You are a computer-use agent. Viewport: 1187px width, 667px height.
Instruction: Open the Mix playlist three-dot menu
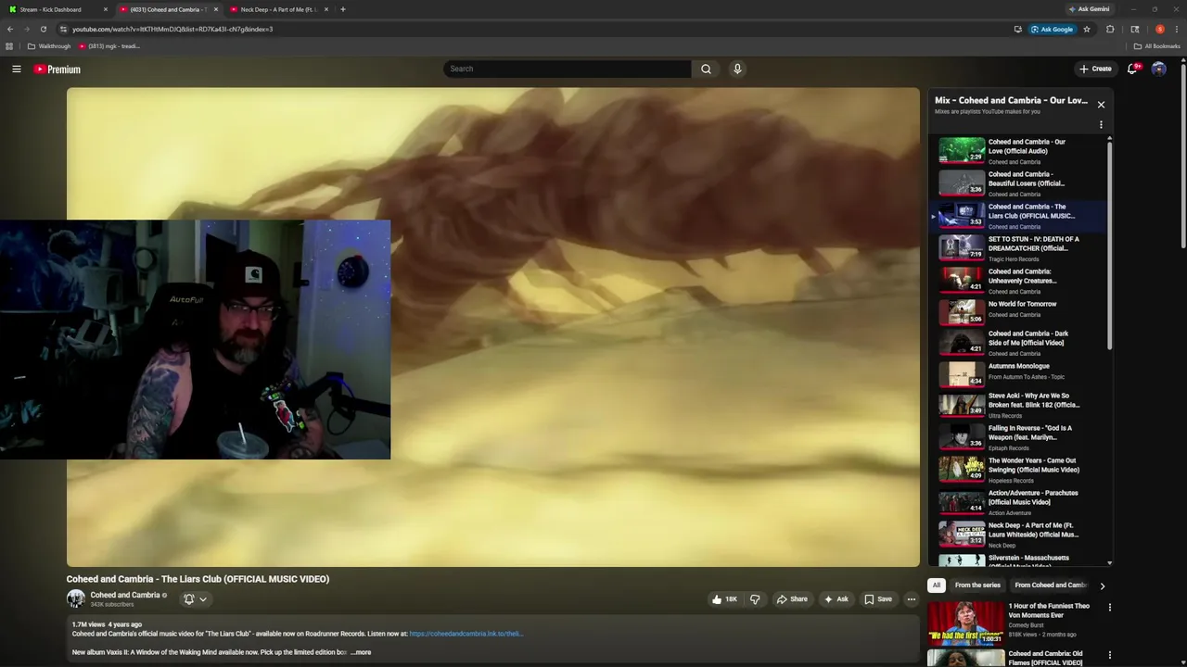[x=1101, y=124]
